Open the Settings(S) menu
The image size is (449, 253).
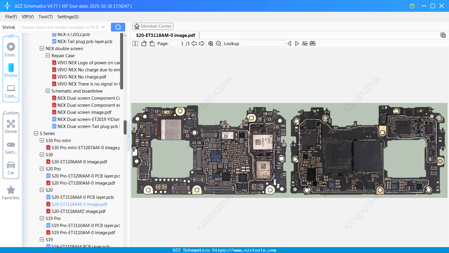coord(68,17)
